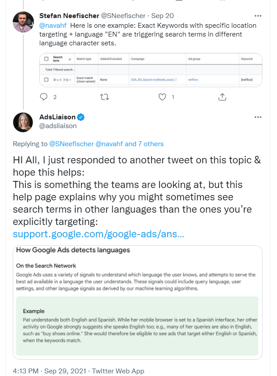Click the share icon on Stefan's tweet

223,96
